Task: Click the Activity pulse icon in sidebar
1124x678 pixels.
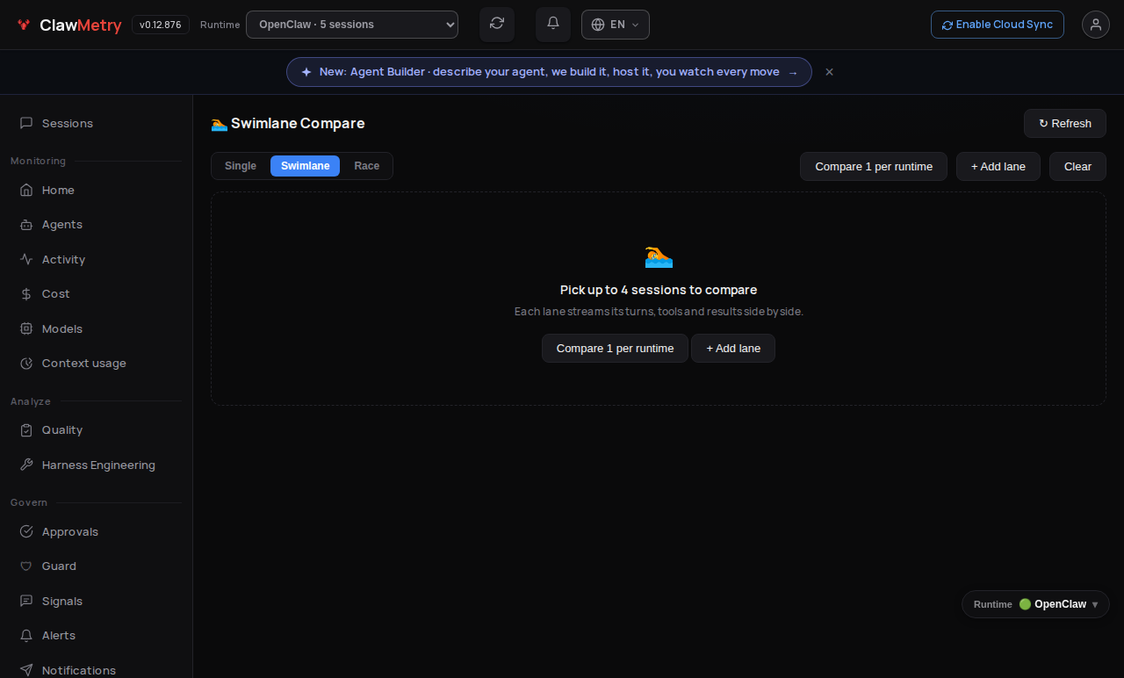Action: click(x=26, y=259)
